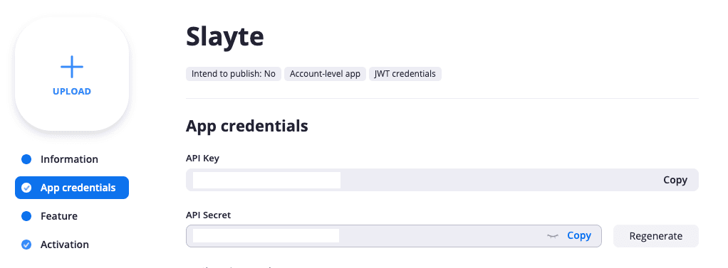Click the Activation checkmark icon
This screenshot has width=728, height=268.
[26, 245]
